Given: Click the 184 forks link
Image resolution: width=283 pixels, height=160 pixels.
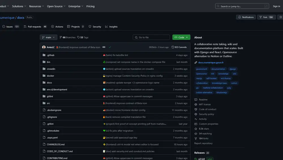Looking at the screenshot, I should click(203, 138).
